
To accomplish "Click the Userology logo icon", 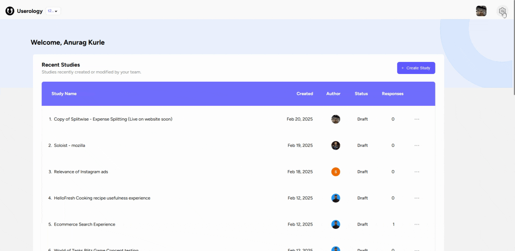I will [x=10, y=11].
